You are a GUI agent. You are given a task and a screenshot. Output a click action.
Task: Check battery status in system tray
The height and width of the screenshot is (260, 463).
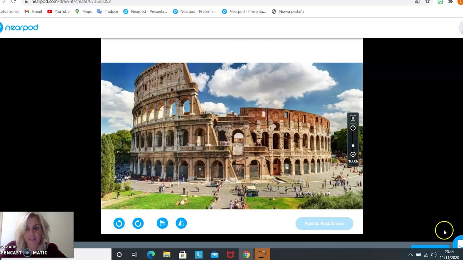pyautogui.click(x=418, y=255)
